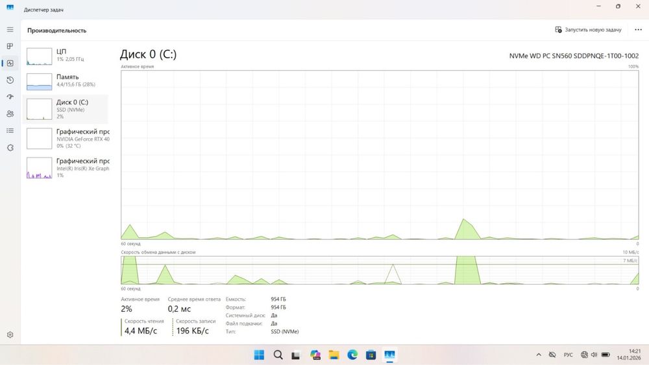This screenshot has width=649, height=365.
Task: Show hidden tray icons chevron
Action: click(x=539, y=355)
